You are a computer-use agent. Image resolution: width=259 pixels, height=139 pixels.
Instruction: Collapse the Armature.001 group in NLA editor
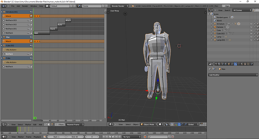click(x=2, y=12)
